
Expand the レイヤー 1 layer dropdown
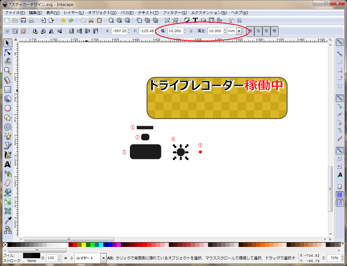click(103, 258)
